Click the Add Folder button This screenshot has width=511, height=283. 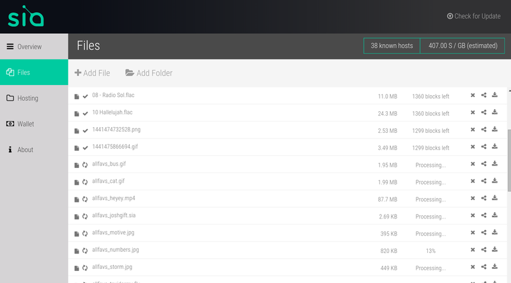pyautogui.click(x=149, y=73)
